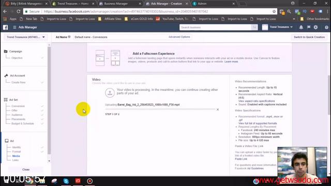
Task: Open the settings gear icon
Action: click(315, 27)
